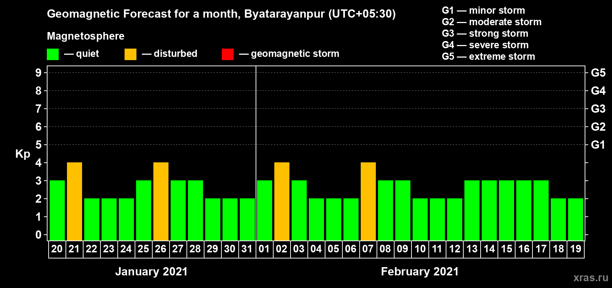Screen dimensions: 612x288
Task: Click the 'G1 — minor storm' legend text
Action: pos(483,10)
